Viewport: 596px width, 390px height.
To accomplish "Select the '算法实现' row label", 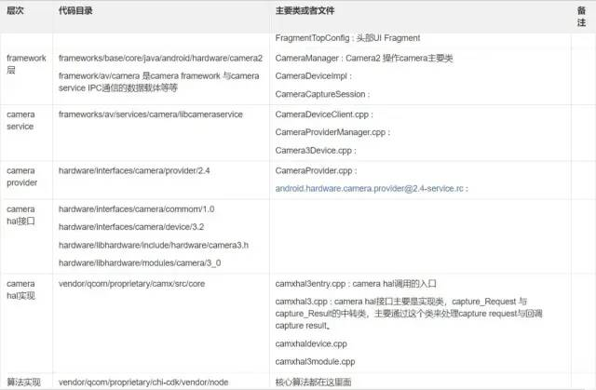I will pos(23,382).
